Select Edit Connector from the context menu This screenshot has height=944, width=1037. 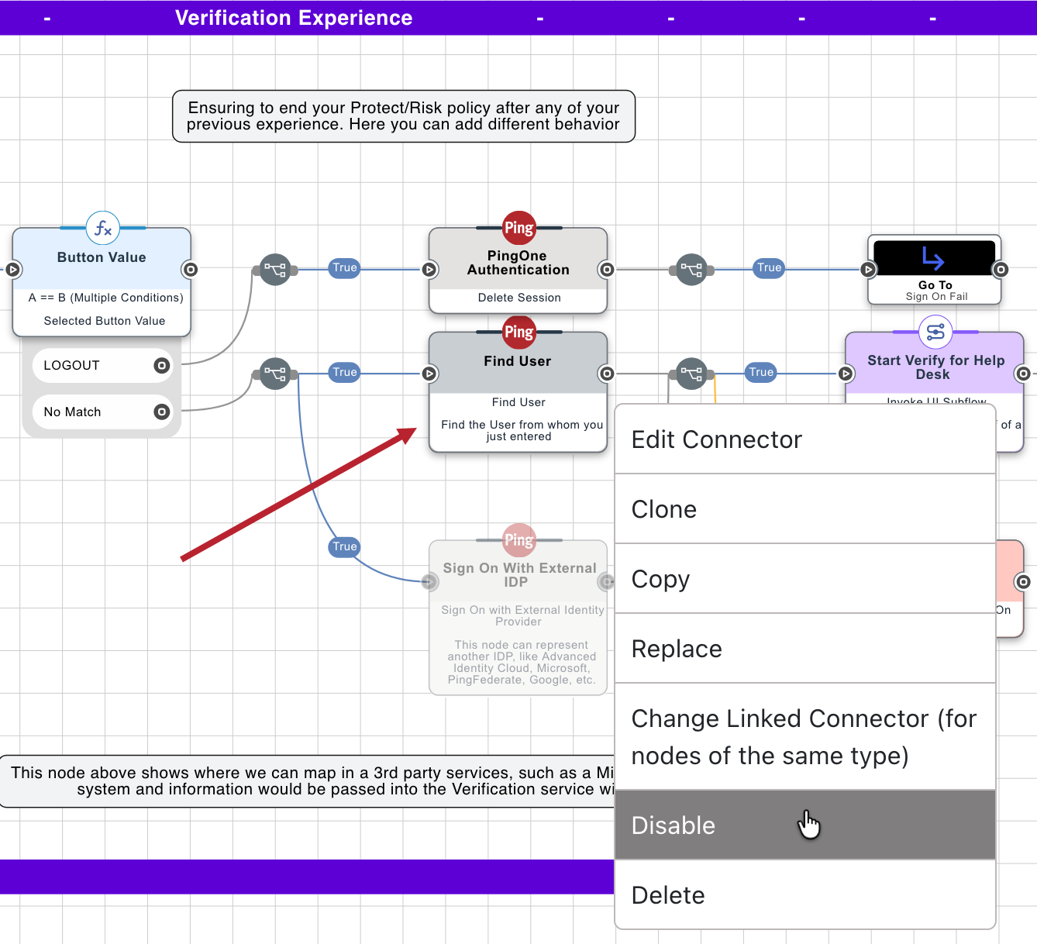click(717, 439)
